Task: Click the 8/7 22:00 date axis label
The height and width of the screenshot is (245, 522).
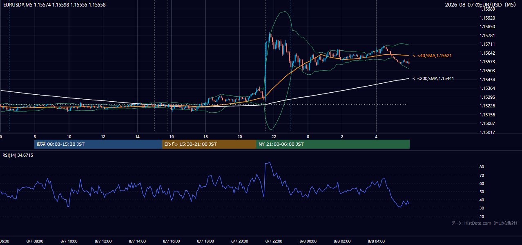Action: pos(274,241)
